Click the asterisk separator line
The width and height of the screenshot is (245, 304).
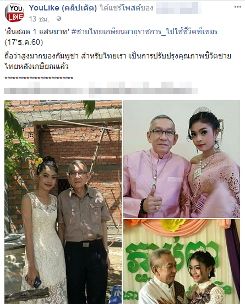click(39, 78)
